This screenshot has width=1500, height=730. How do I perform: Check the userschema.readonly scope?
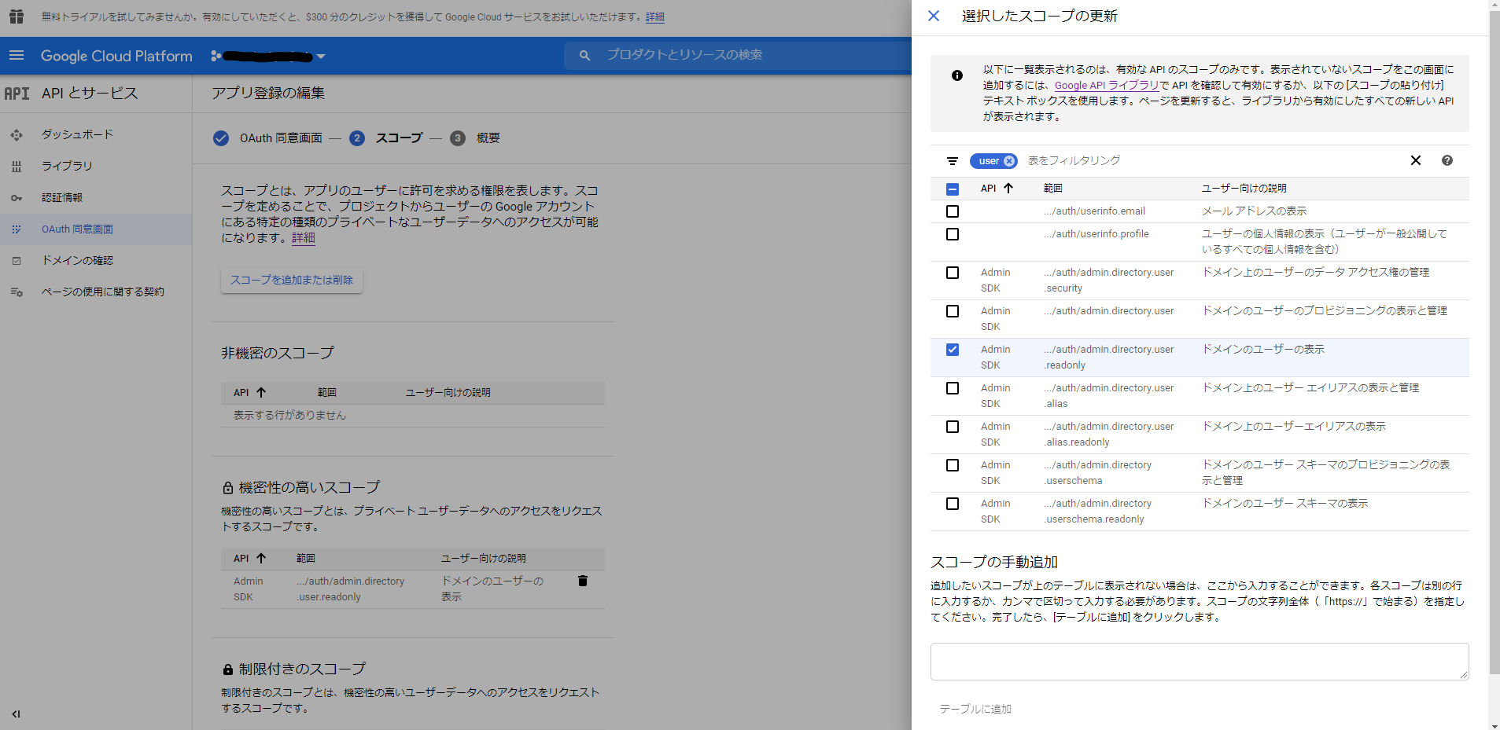pyautogui.click(x=953, y=504)
